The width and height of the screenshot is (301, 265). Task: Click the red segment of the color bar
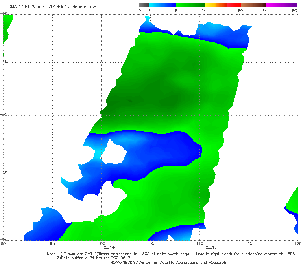click(233, 5)
